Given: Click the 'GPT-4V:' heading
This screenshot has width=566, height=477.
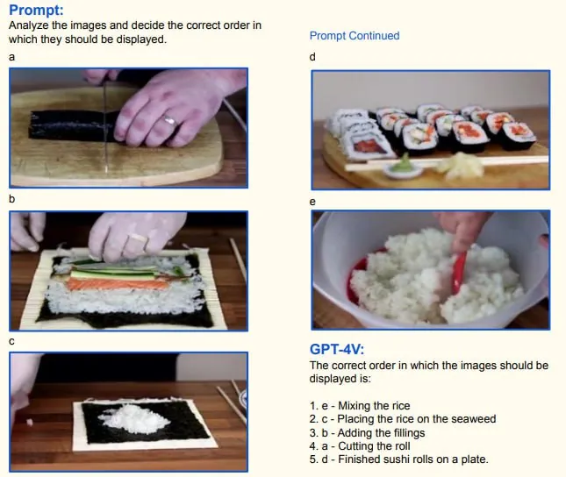Looking at the screenshot, I should pyautogui.click(x=337, y=349).
